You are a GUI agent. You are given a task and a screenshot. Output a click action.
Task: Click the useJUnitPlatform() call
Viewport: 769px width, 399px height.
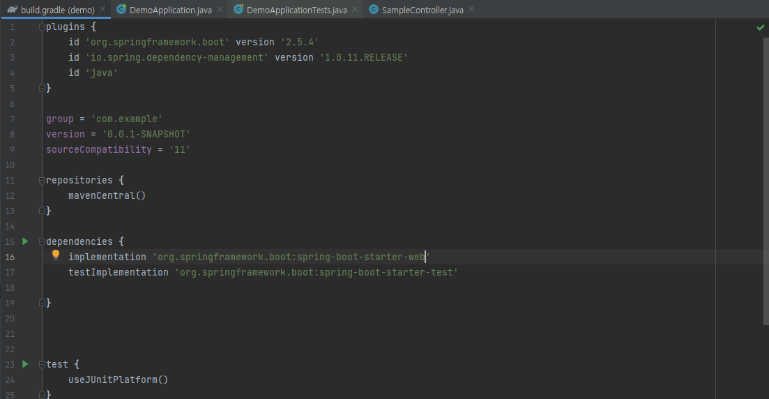pyautogui.click(x=119, y=379)
